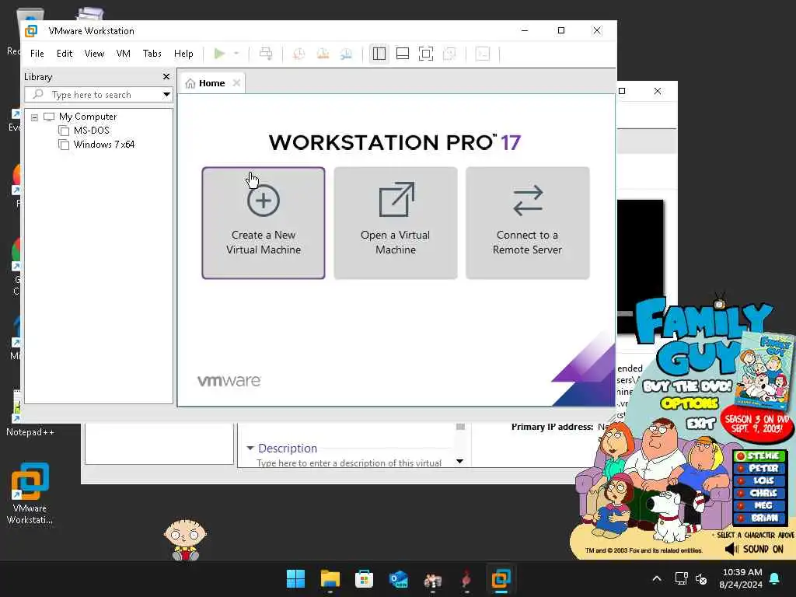
Task: Open the File menu
Action: [x=37, y=54]
